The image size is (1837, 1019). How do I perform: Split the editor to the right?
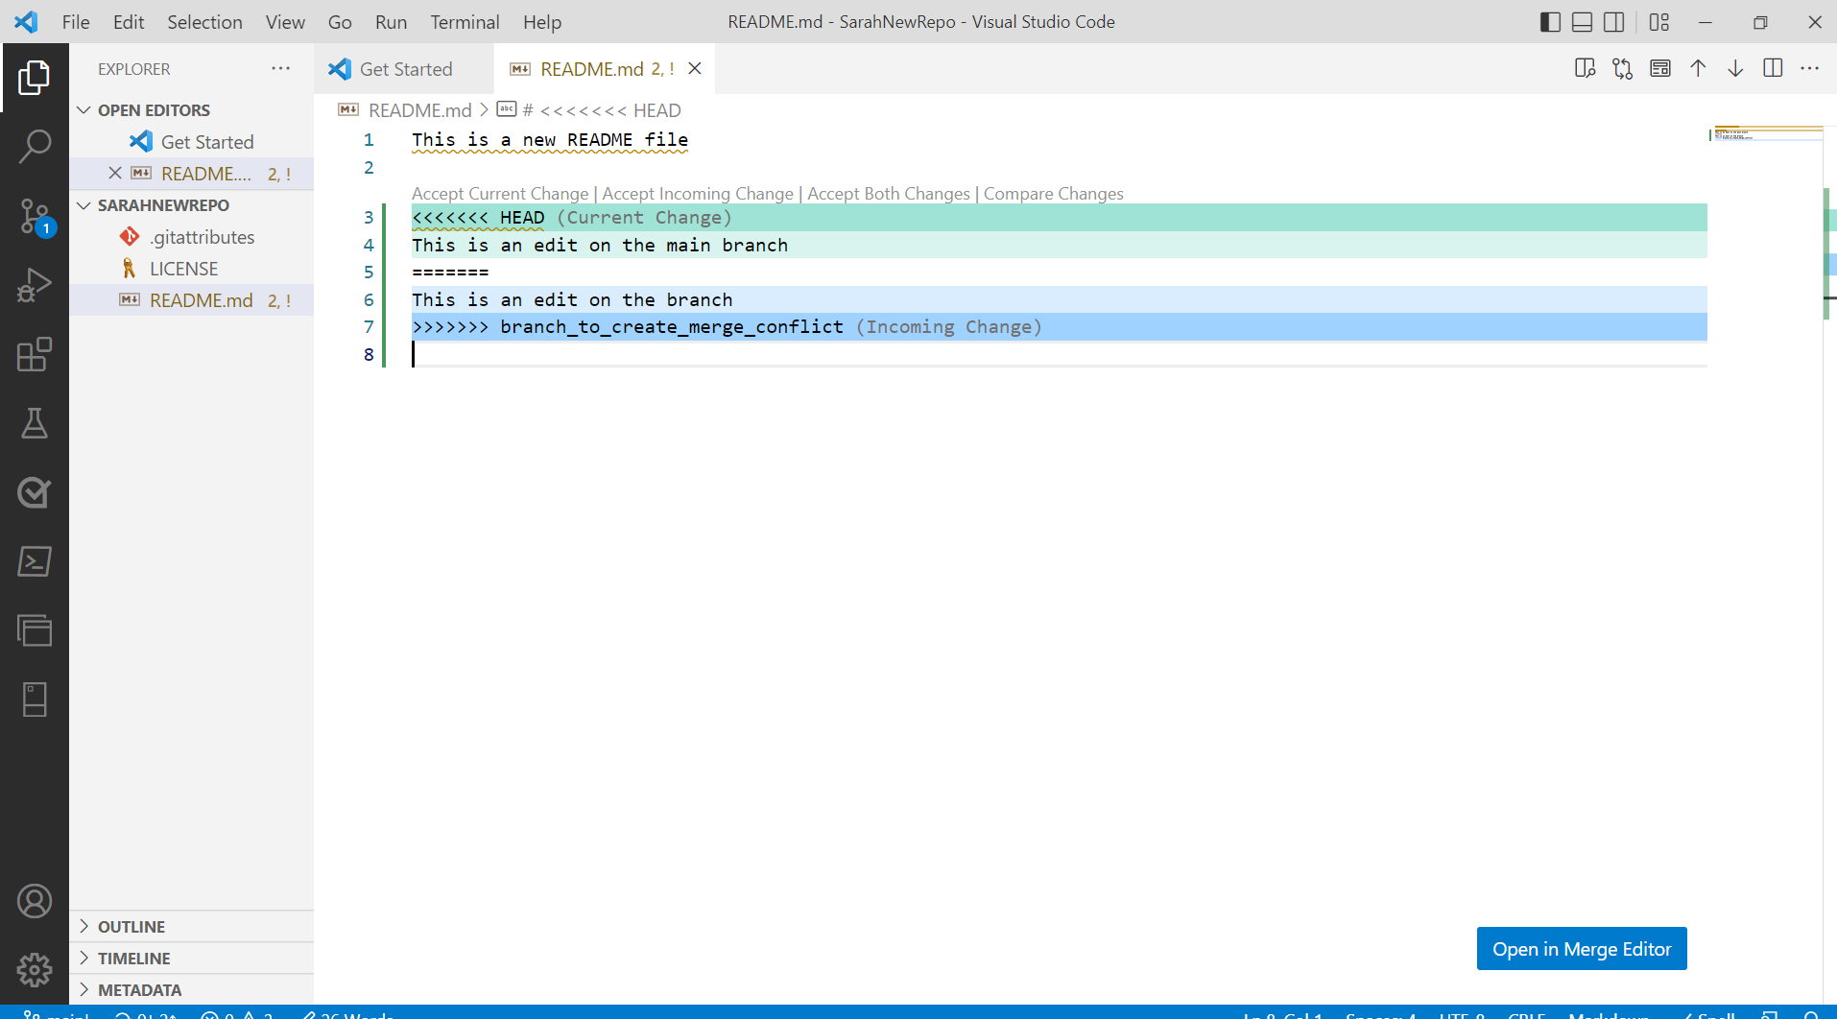point(1772,68)
